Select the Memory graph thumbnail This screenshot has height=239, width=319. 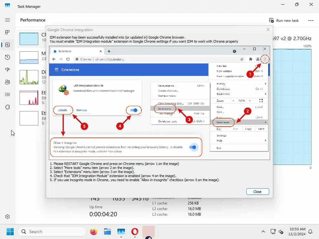coord(29,58)
